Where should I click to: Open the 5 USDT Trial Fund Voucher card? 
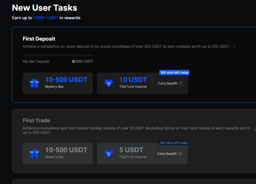(142, 153)
